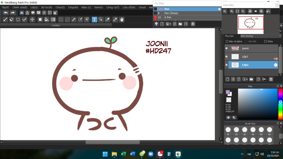Toggle visibility of layer Lớp3

(227, 57)
